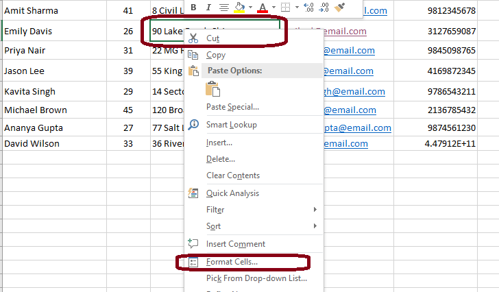Viewport: 499px width, 292px height.
Task: Click the Decrease Decimal icon
Action: (324, 7)
